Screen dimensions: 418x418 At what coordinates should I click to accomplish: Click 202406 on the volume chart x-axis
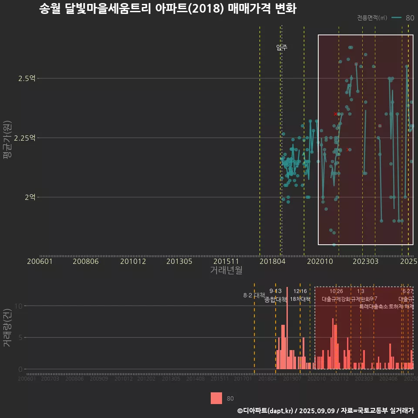point(388,378)
